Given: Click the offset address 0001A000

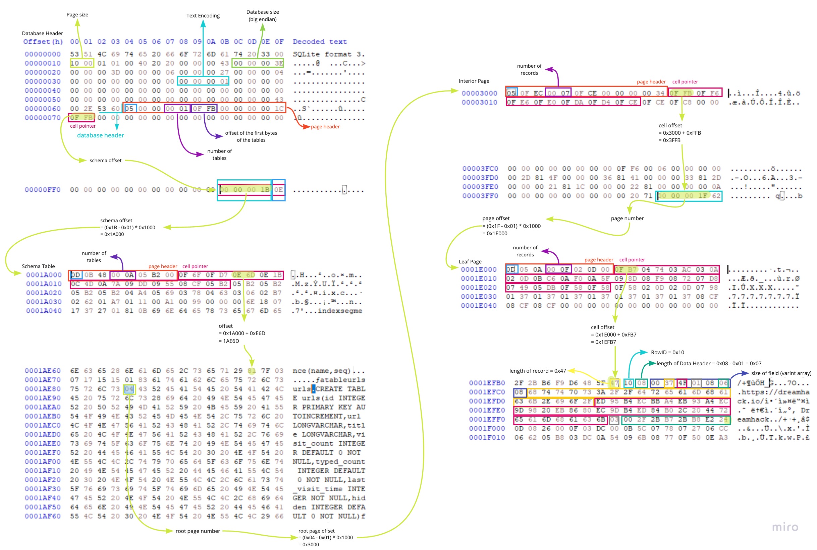Looking at the screenshot, I should pos(44,275).
